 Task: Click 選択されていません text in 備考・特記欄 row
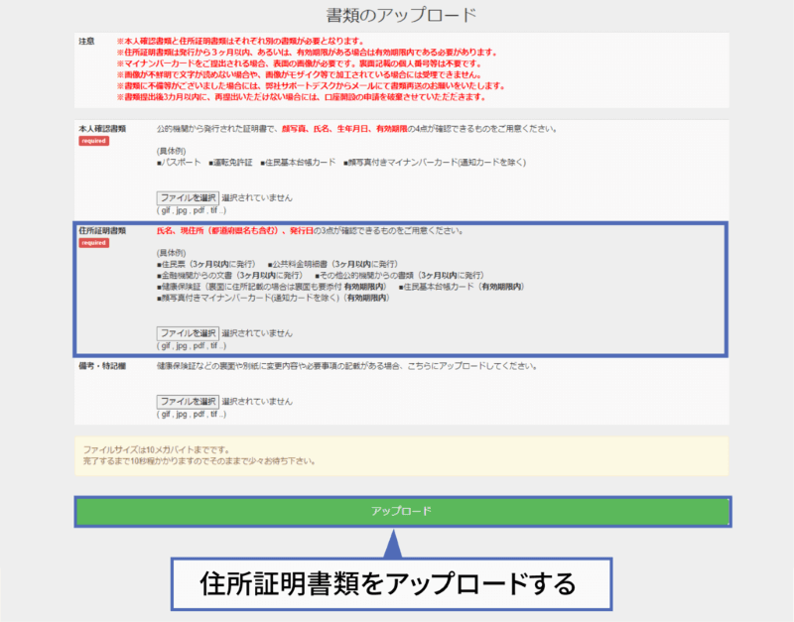[257, 402]
